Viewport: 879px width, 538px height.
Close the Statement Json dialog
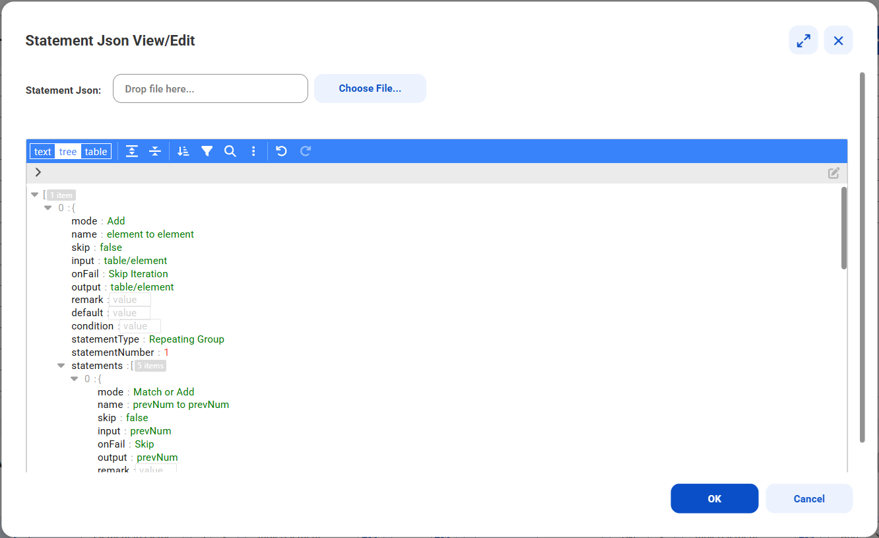pos(839,40)
